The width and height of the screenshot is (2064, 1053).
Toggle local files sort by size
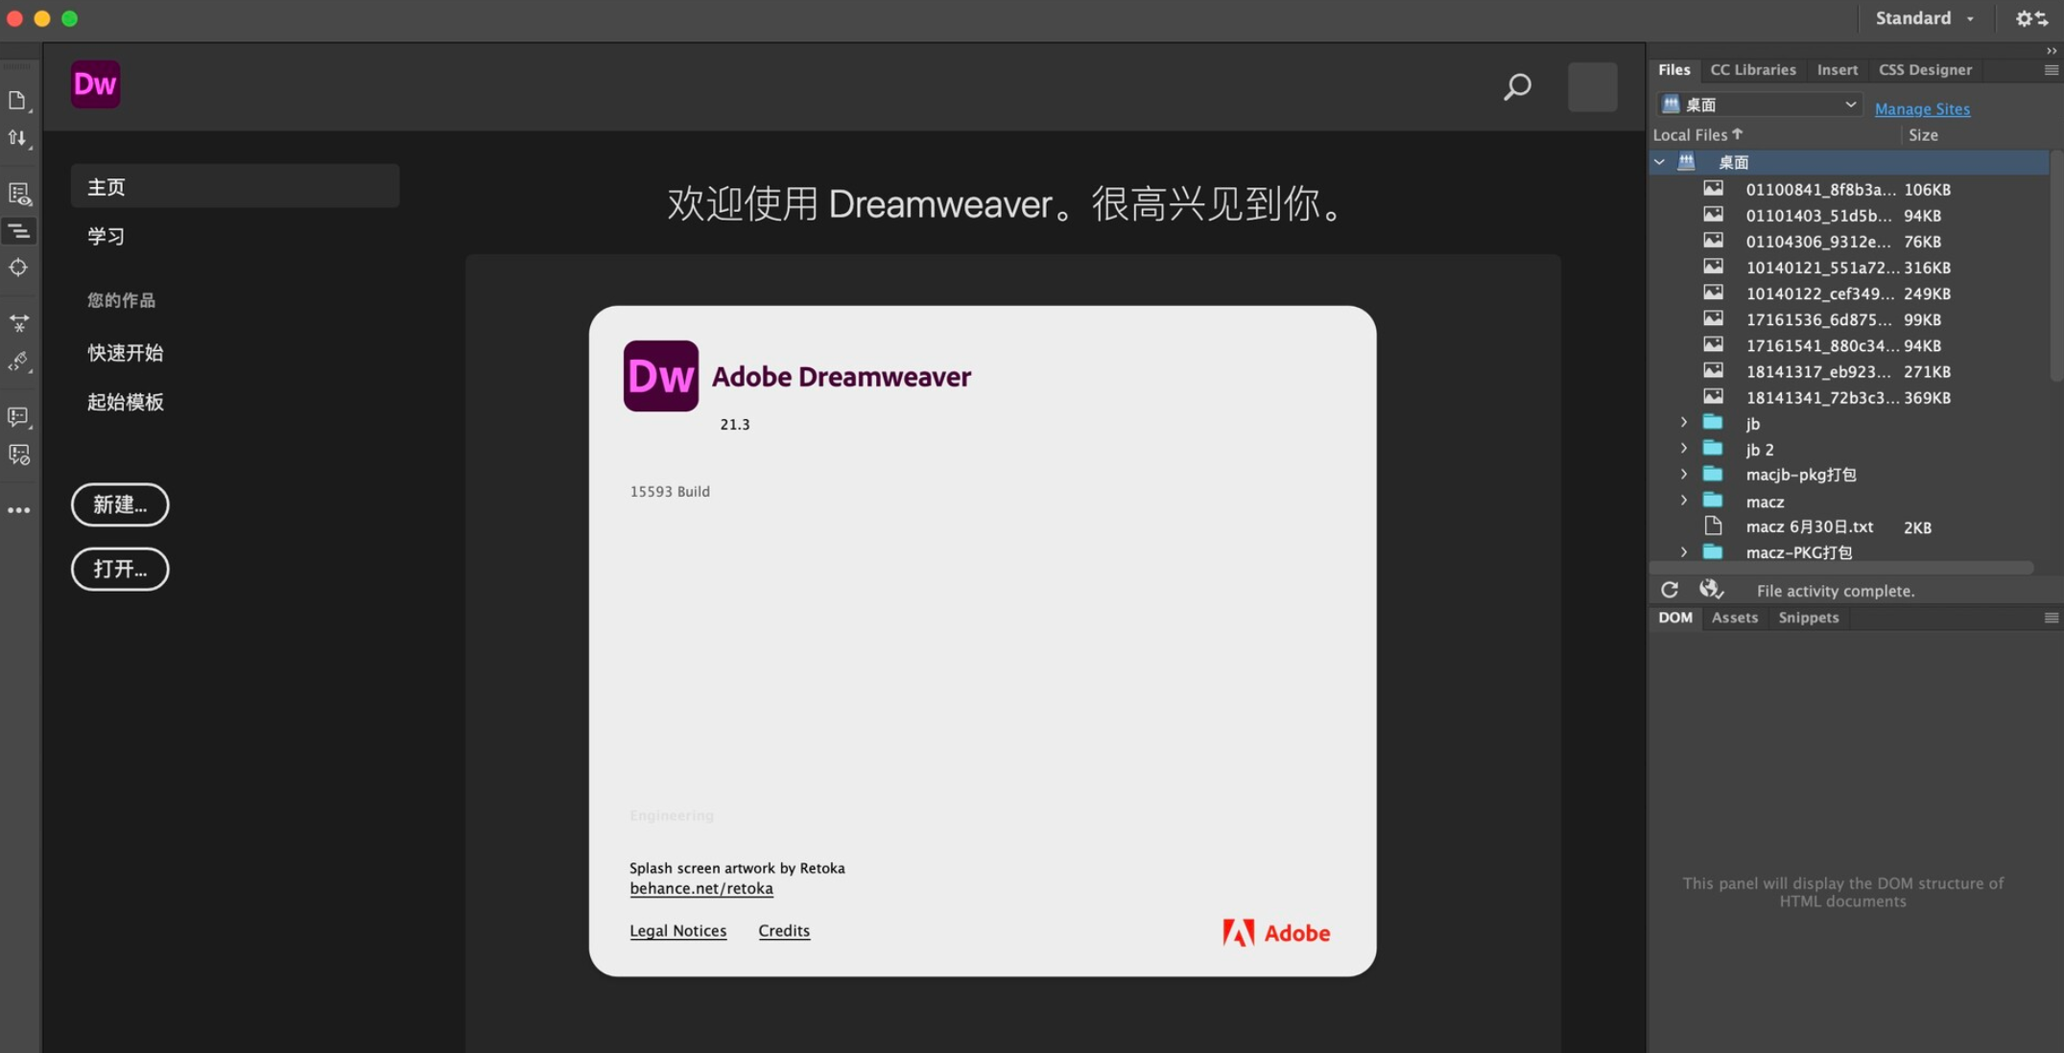tap(1922, 134)
